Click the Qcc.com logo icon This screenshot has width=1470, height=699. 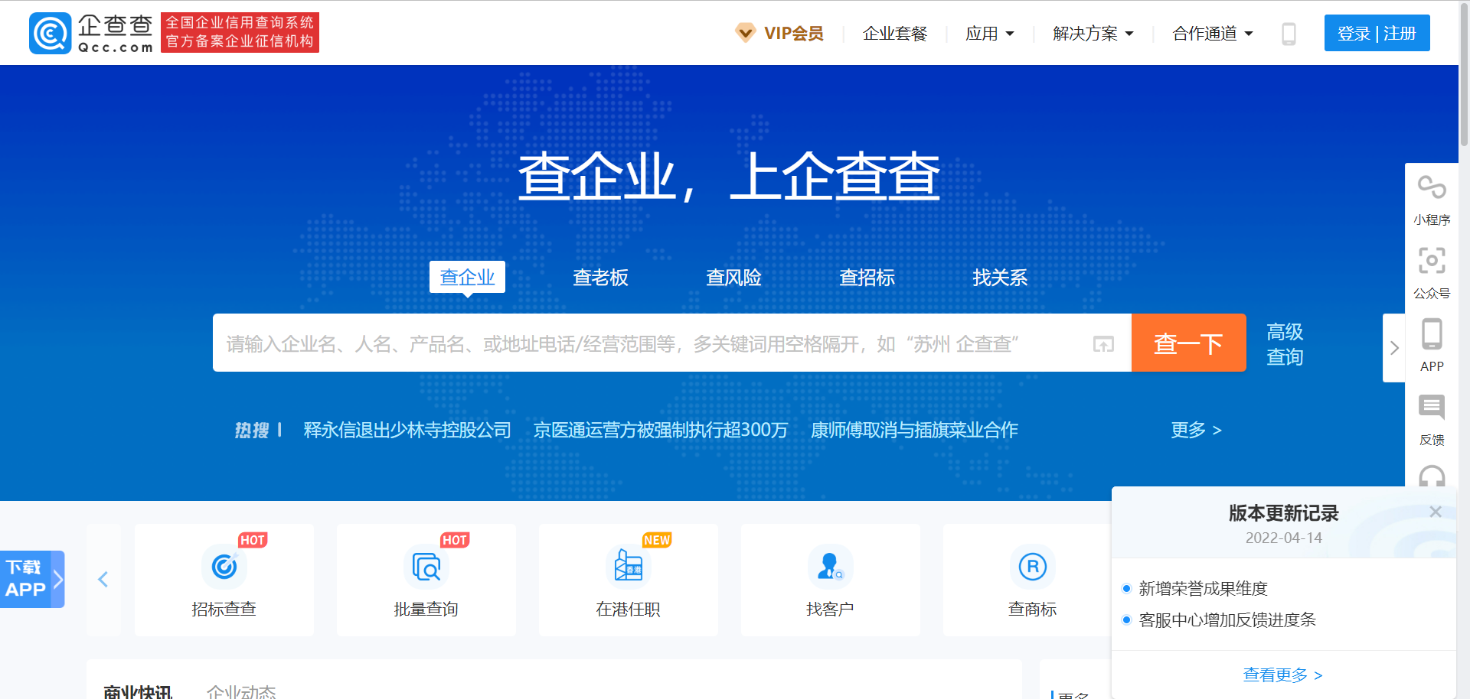tap(51, 33)
